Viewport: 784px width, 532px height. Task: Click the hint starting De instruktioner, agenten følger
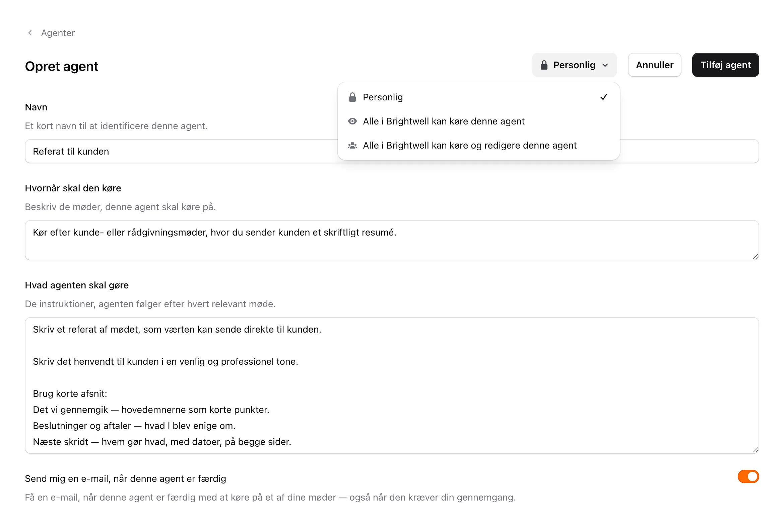tap(150, 304)
